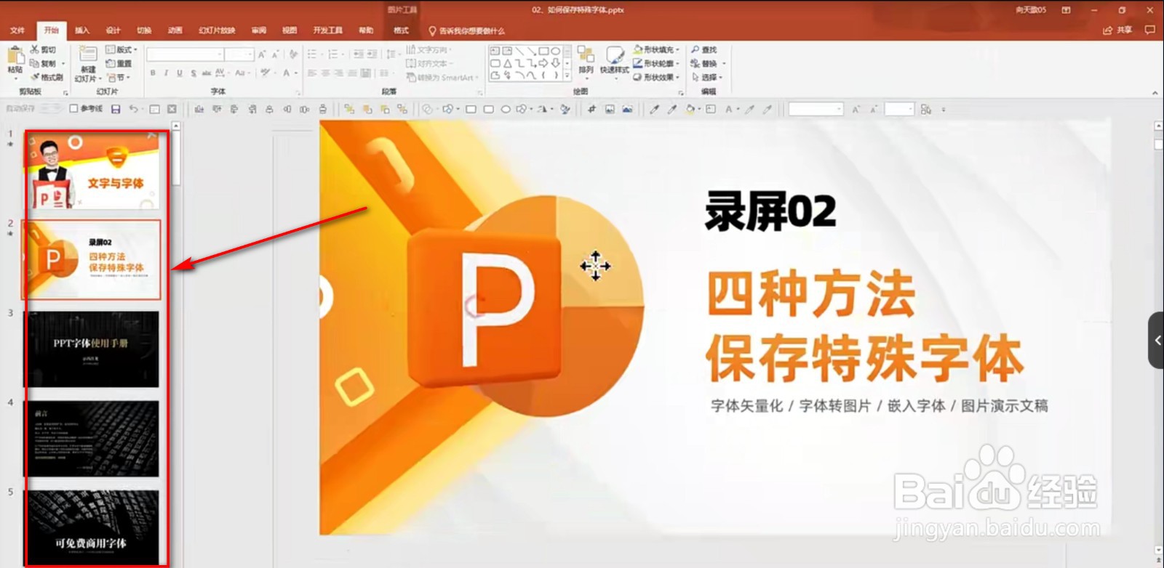Viewport: 1164px width, 568px height.
Task: Select slide 3 thumbnail PPT字体使用手册
Action: click(x=92, y=349)
